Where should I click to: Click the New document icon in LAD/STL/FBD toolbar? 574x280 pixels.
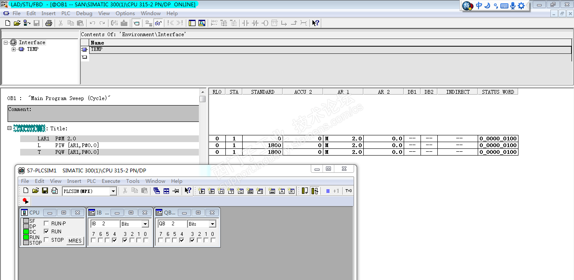pos(8,23)
